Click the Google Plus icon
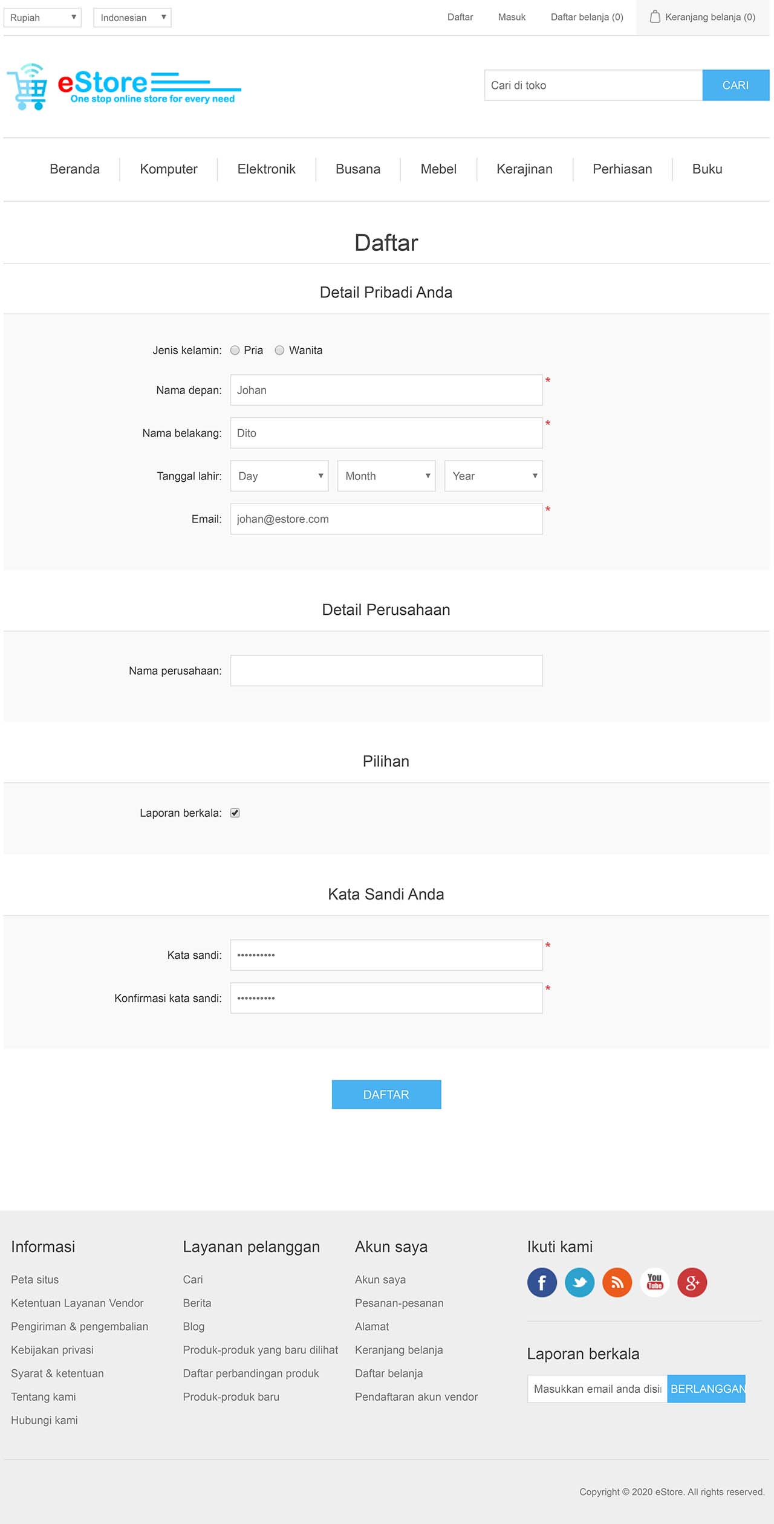This screenshot has height=1524, width=774. point(692,1282)
